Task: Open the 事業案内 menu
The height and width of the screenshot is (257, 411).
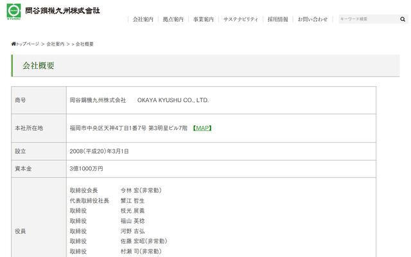Action: pos(204,19)
